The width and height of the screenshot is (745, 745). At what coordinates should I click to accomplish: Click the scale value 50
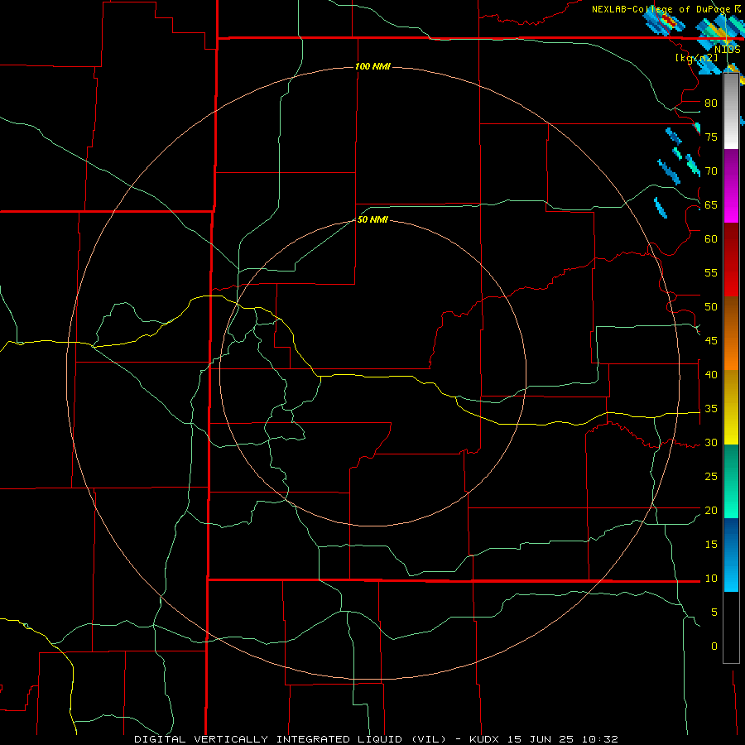711,307
